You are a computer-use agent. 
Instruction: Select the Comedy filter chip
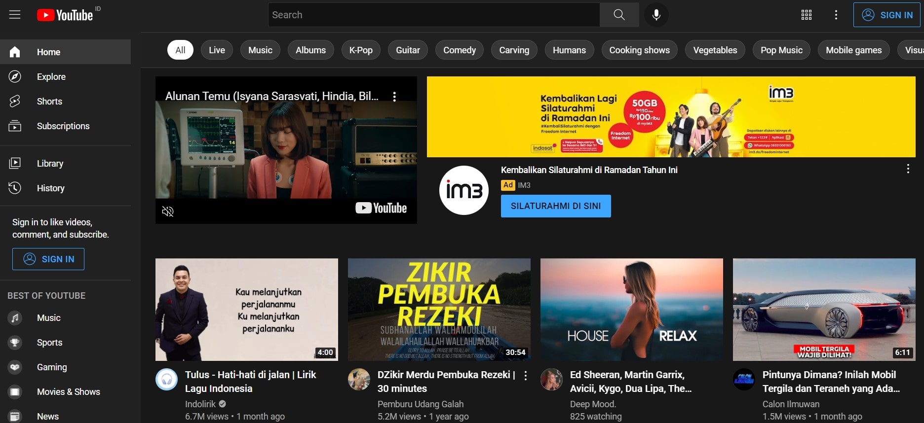(460, 50)
